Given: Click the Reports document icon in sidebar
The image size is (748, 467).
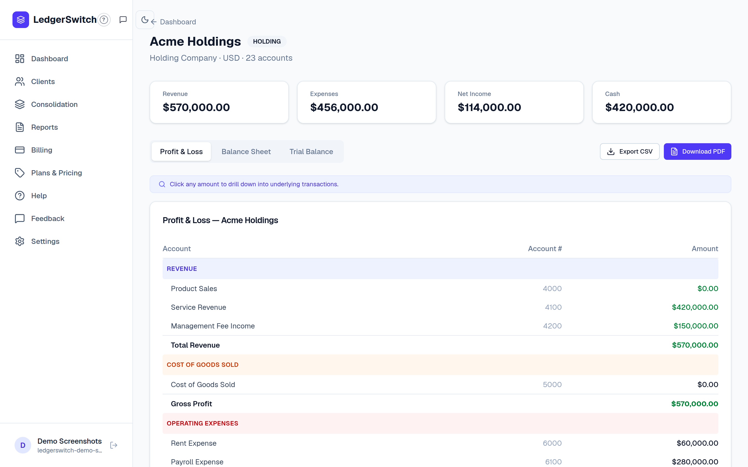Looking at the screenshot, I should click(x=20, y=127).
